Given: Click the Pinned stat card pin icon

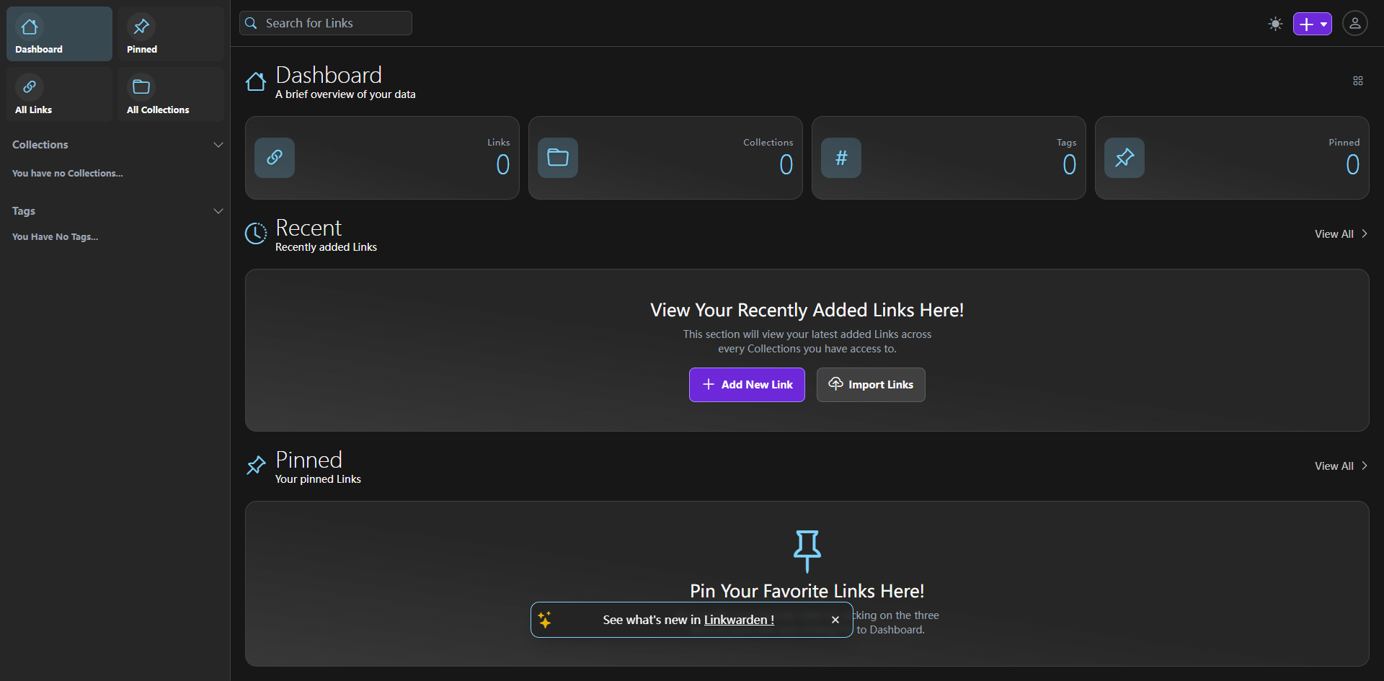Looking at the screenshot, I should pos(1124,158).
